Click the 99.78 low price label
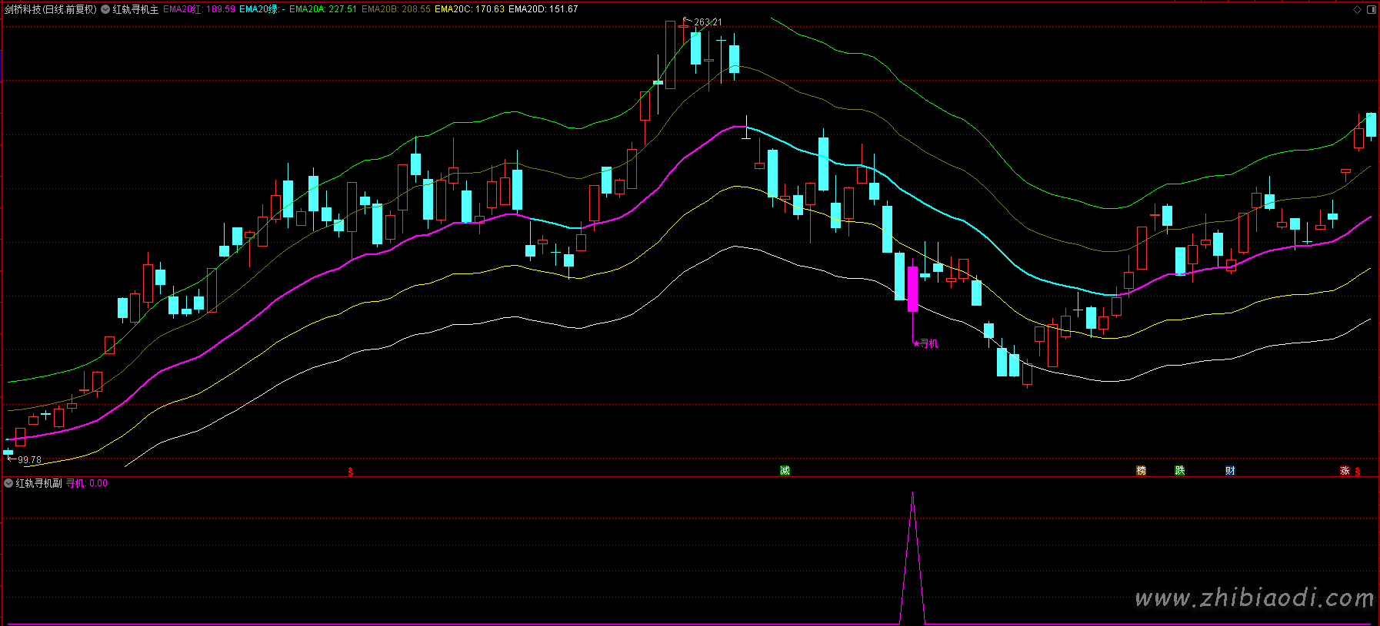The width and height of the screenshot is (1380, 626). 29,460
